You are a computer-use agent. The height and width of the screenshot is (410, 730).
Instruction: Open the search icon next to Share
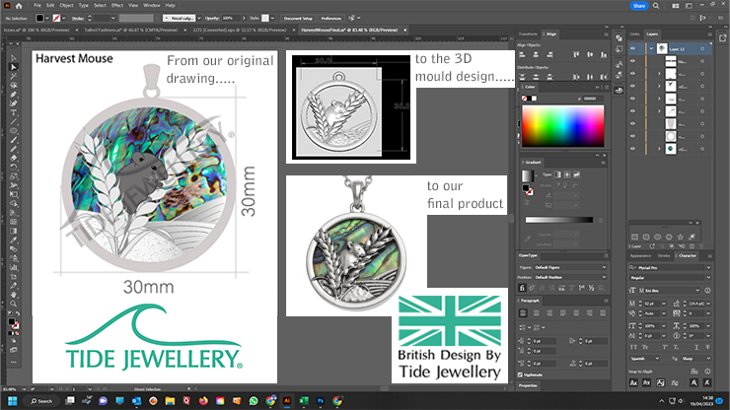click(656, 6)
